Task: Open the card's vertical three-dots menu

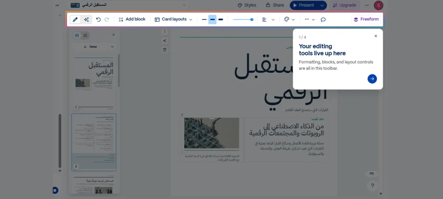Action: click(165, 31)
